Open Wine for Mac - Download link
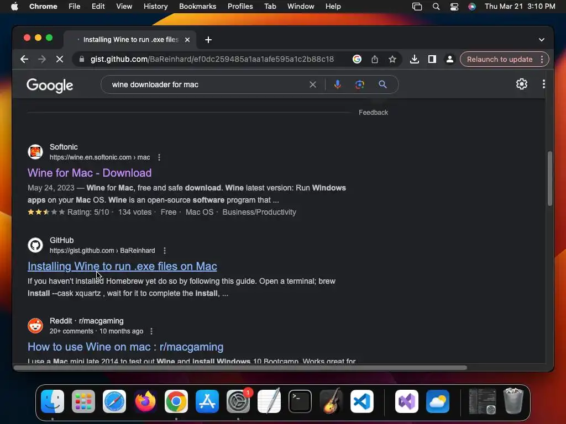This screenshot has width=566, height=424. tap(90, 173)
